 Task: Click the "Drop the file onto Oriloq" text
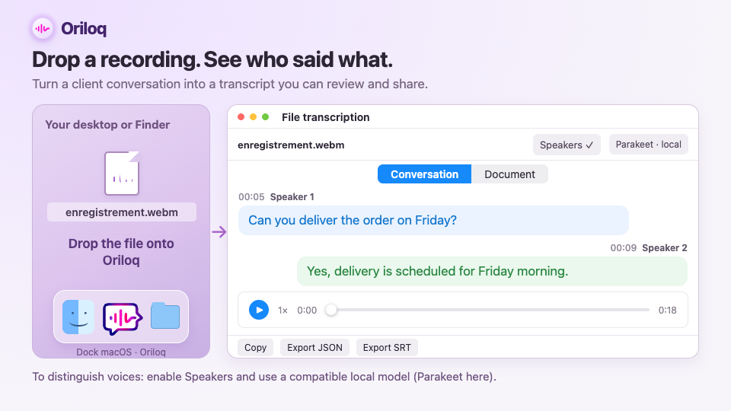pyautogui.click(x=121, y=252)
